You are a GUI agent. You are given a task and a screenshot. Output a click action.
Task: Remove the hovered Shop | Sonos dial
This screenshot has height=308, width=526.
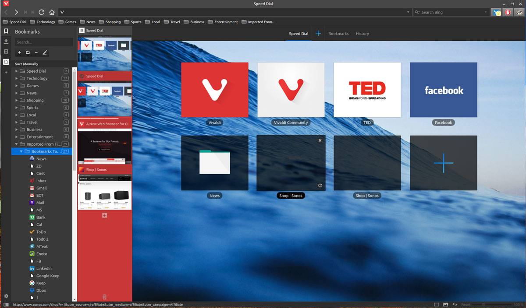320,140
